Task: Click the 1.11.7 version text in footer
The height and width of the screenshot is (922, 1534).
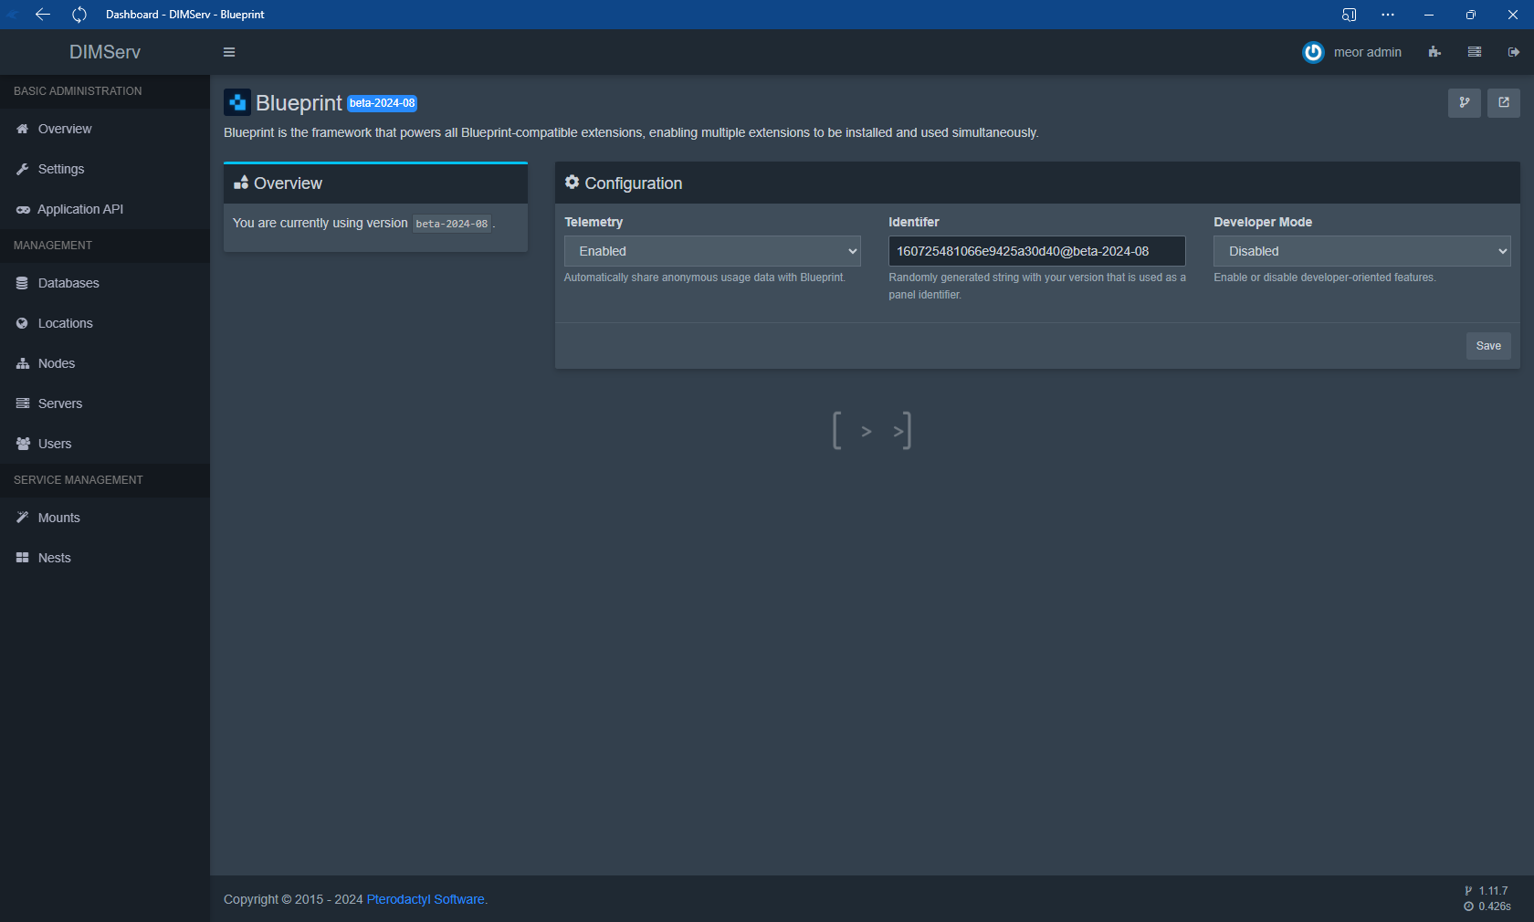Action: [1493, 891]
